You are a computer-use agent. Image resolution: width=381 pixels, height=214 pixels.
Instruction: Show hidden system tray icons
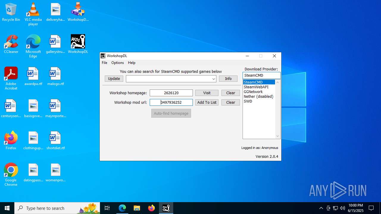click(x=321, y=208)
